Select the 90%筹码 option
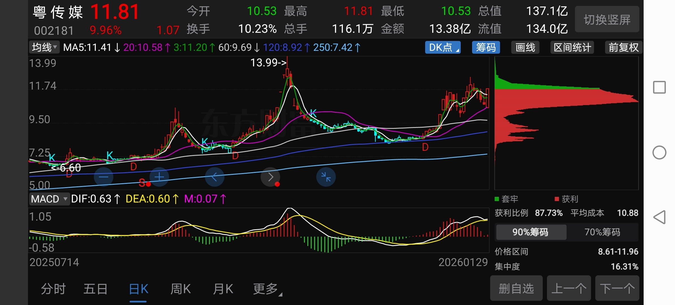The width and height of the screenshot is (675, 305). click(531, 232)
